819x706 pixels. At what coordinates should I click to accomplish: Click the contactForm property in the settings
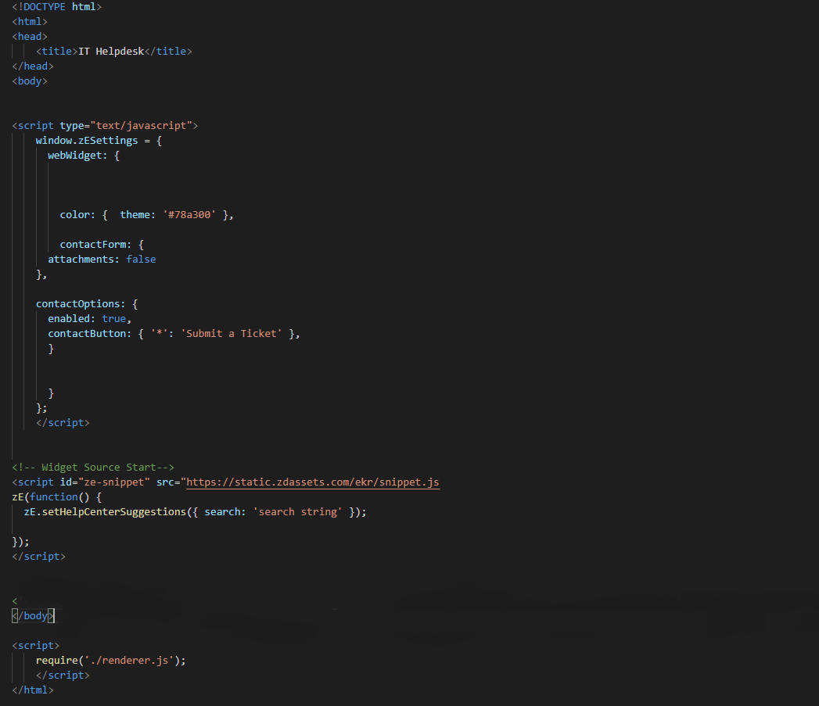(x=93, y=244)
